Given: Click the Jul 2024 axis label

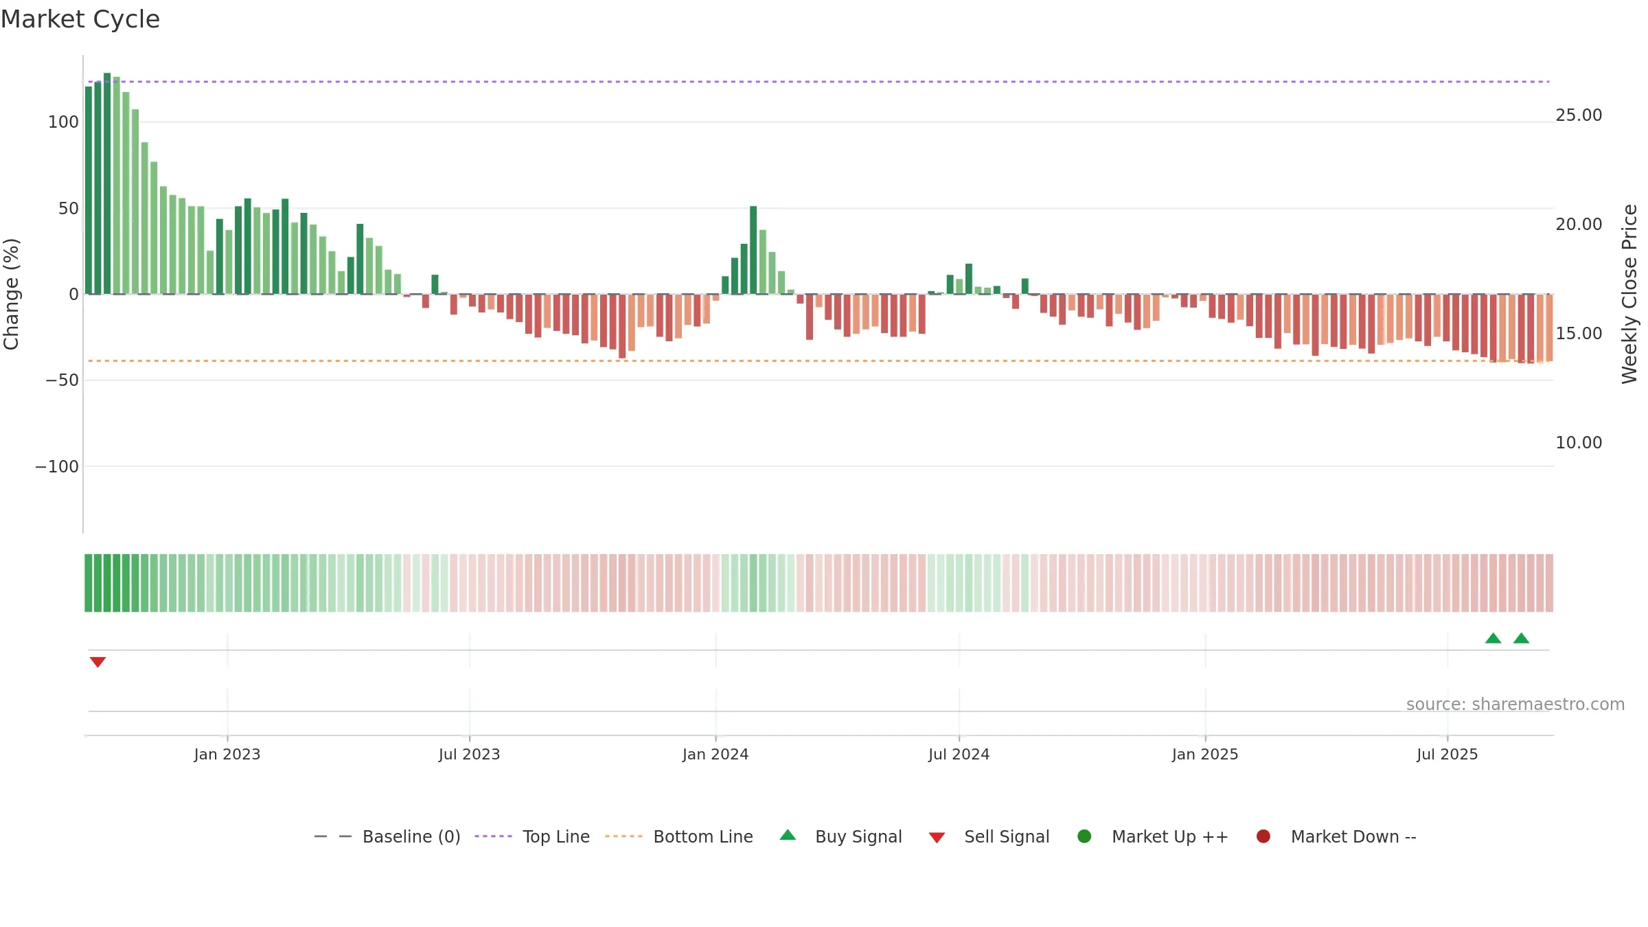Looking at the screenshot, I should (959, 754).
